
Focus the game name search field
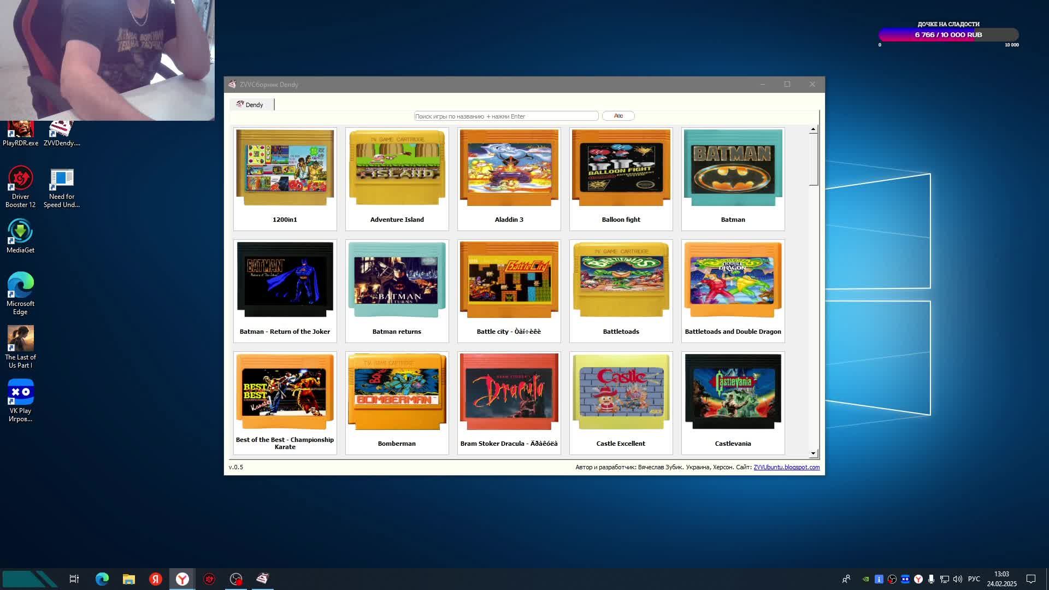(x=506, y=116)
